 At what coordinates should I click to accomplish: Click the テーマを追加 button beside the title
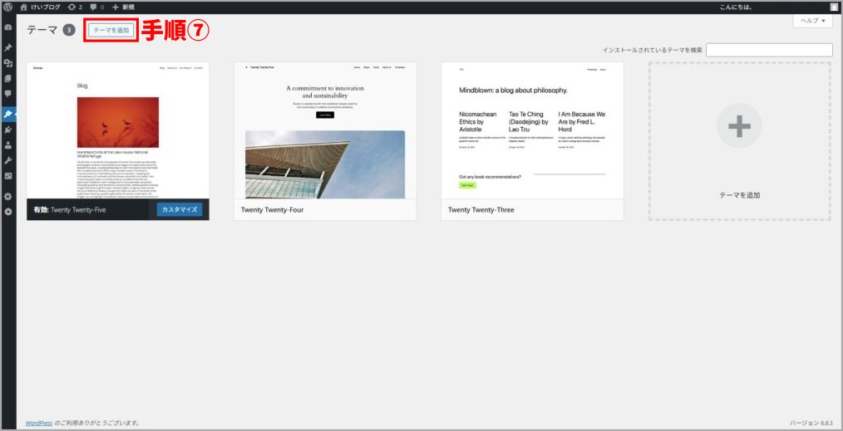(x=111, y=30)
